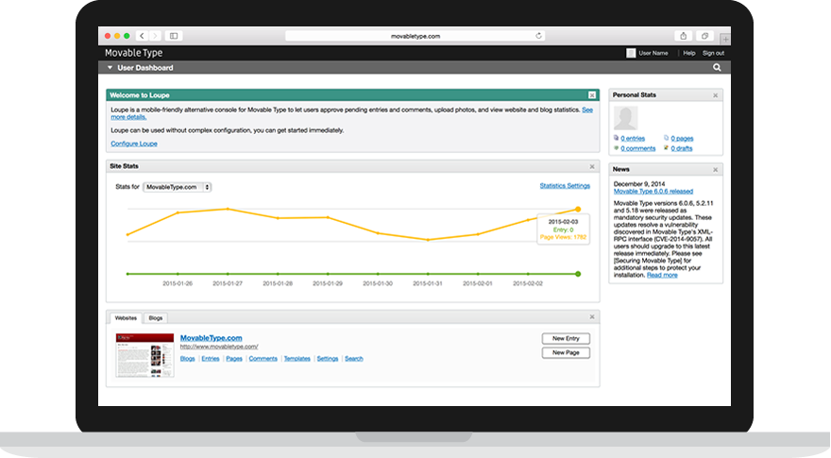Open the website Templates link
Viewport: 831px width, 458px height.
point(297,359)
